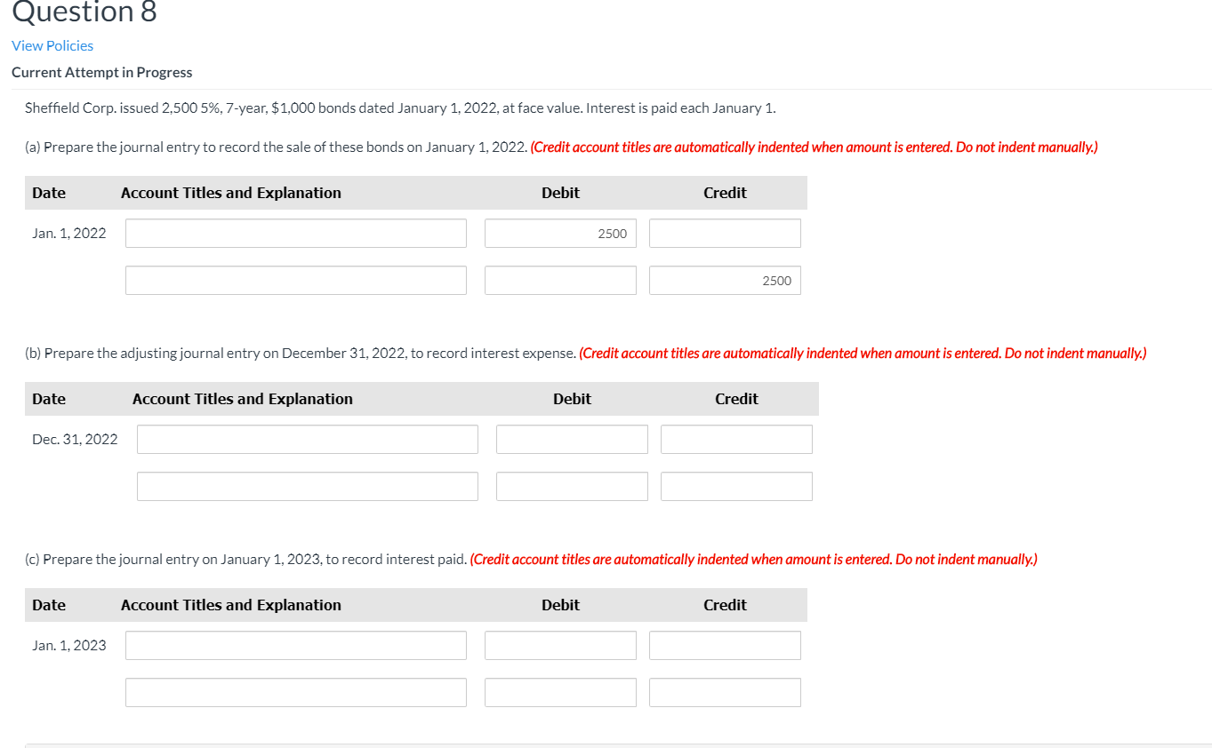
Task: Select the second account title field in part (b)
Action: [307, 486]
